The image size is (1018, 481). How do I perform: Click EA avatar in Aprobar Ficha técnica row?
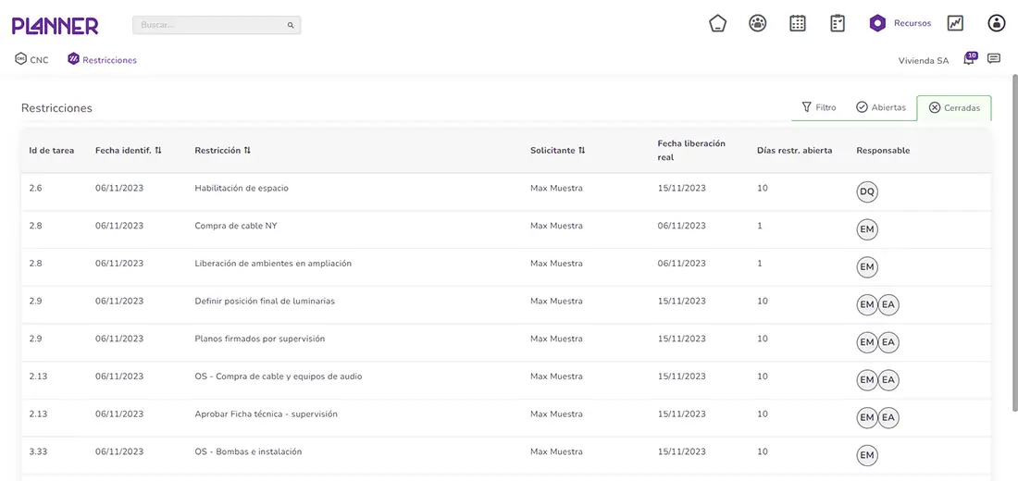[x=888, y=418]
